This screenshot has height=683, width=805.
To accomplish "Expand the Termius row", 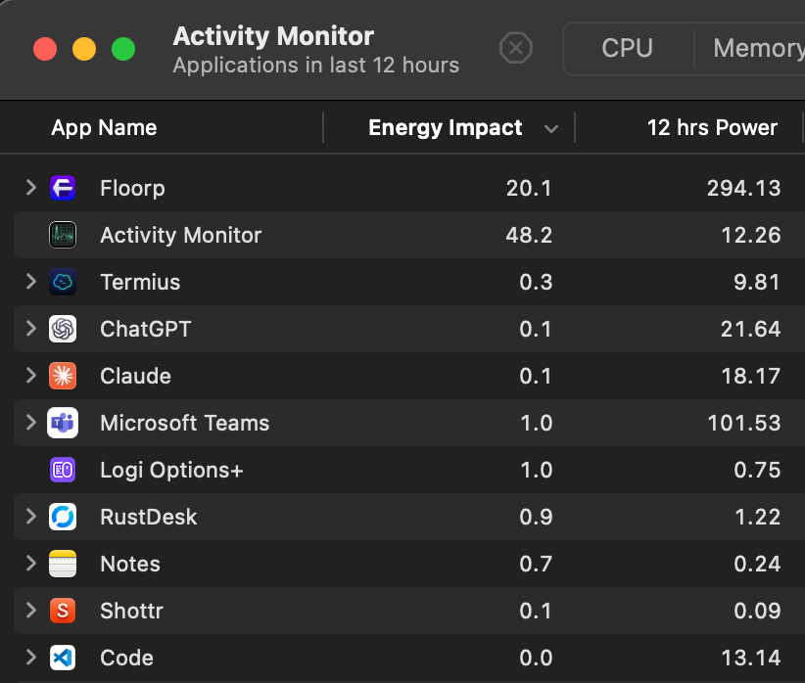I will click(30, 282).
